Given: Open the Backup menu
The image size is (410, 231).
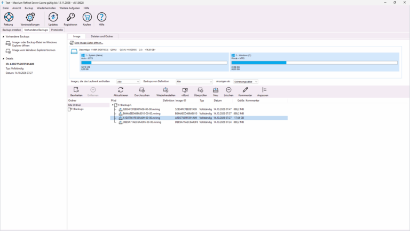Looking at the screenshot, I should point(29,8).
